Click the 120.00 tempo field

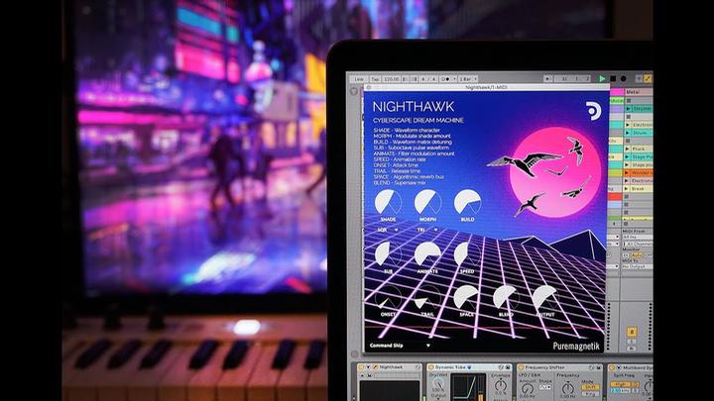tap(391, 79)
